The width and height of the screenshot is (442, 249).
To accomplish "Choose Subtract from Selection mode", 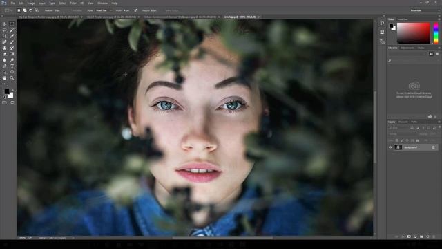I will (x=30, y=10).
